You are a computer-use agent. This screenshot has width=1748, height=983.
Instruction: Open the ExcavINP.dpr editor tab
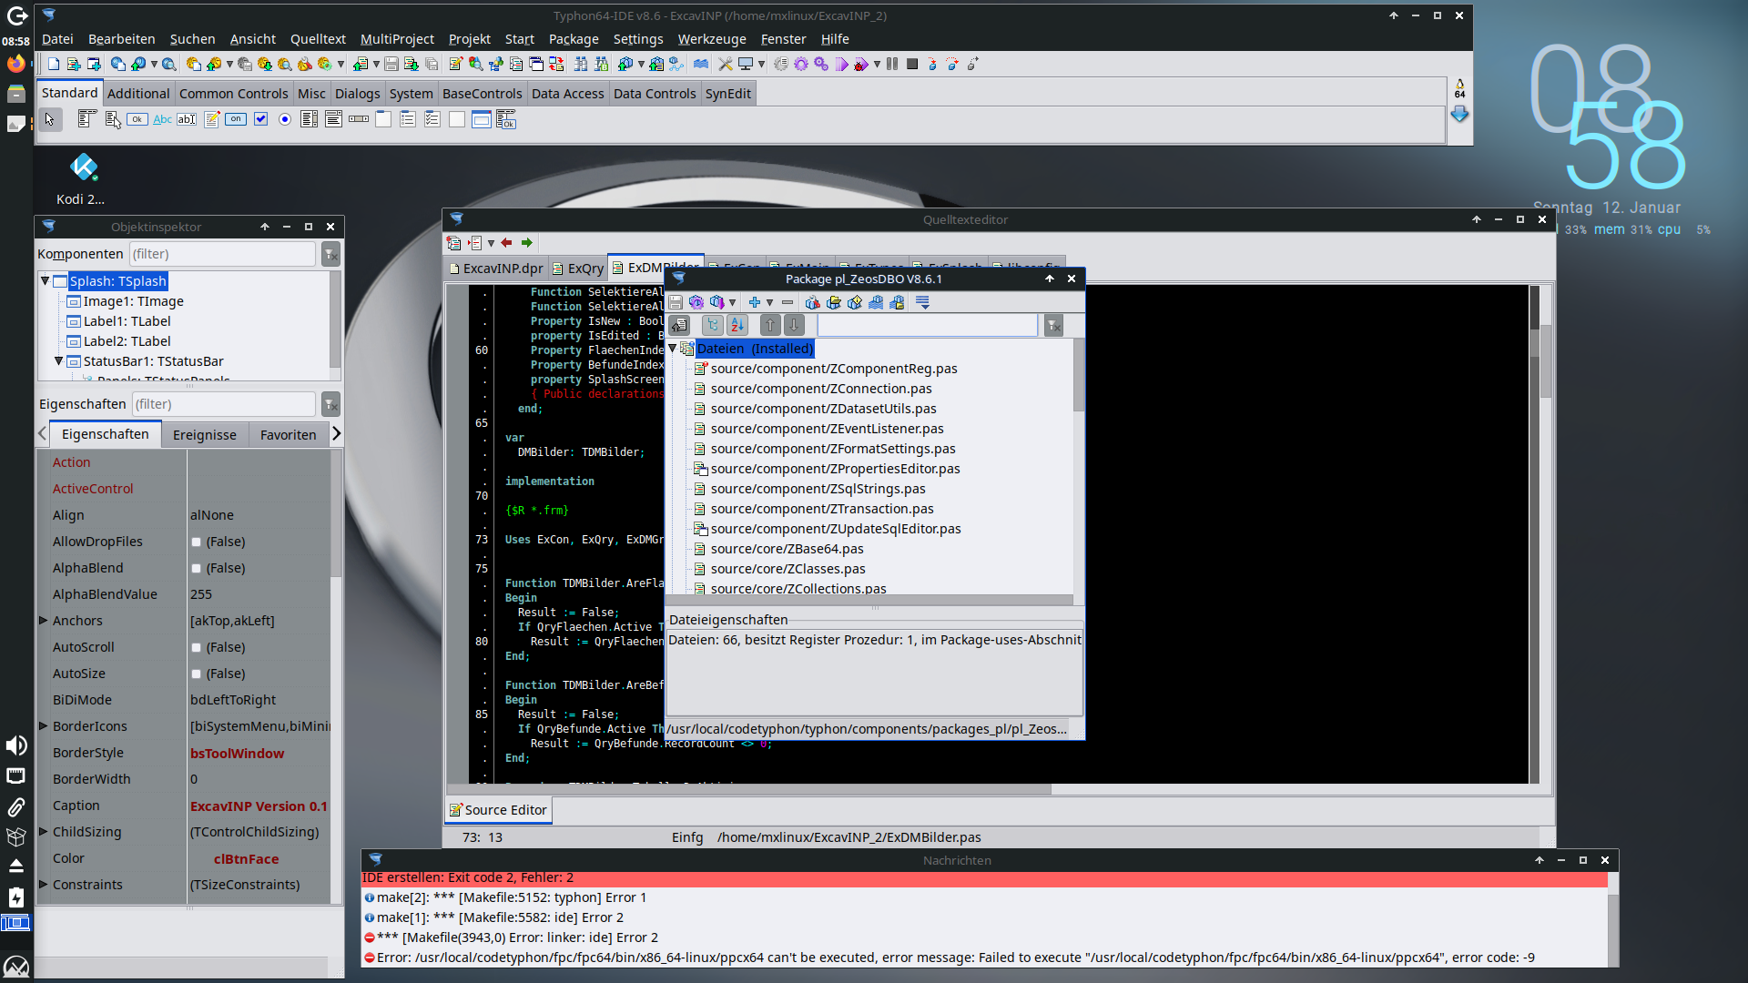tap(496, 269)
